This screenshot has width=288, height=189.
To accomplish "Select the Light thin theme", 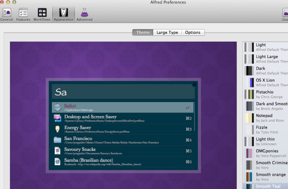I will pos(265,141).
